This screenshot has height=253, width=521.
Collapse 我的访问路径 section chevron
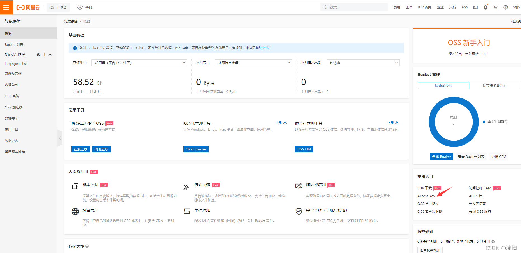tap(50, 55)
